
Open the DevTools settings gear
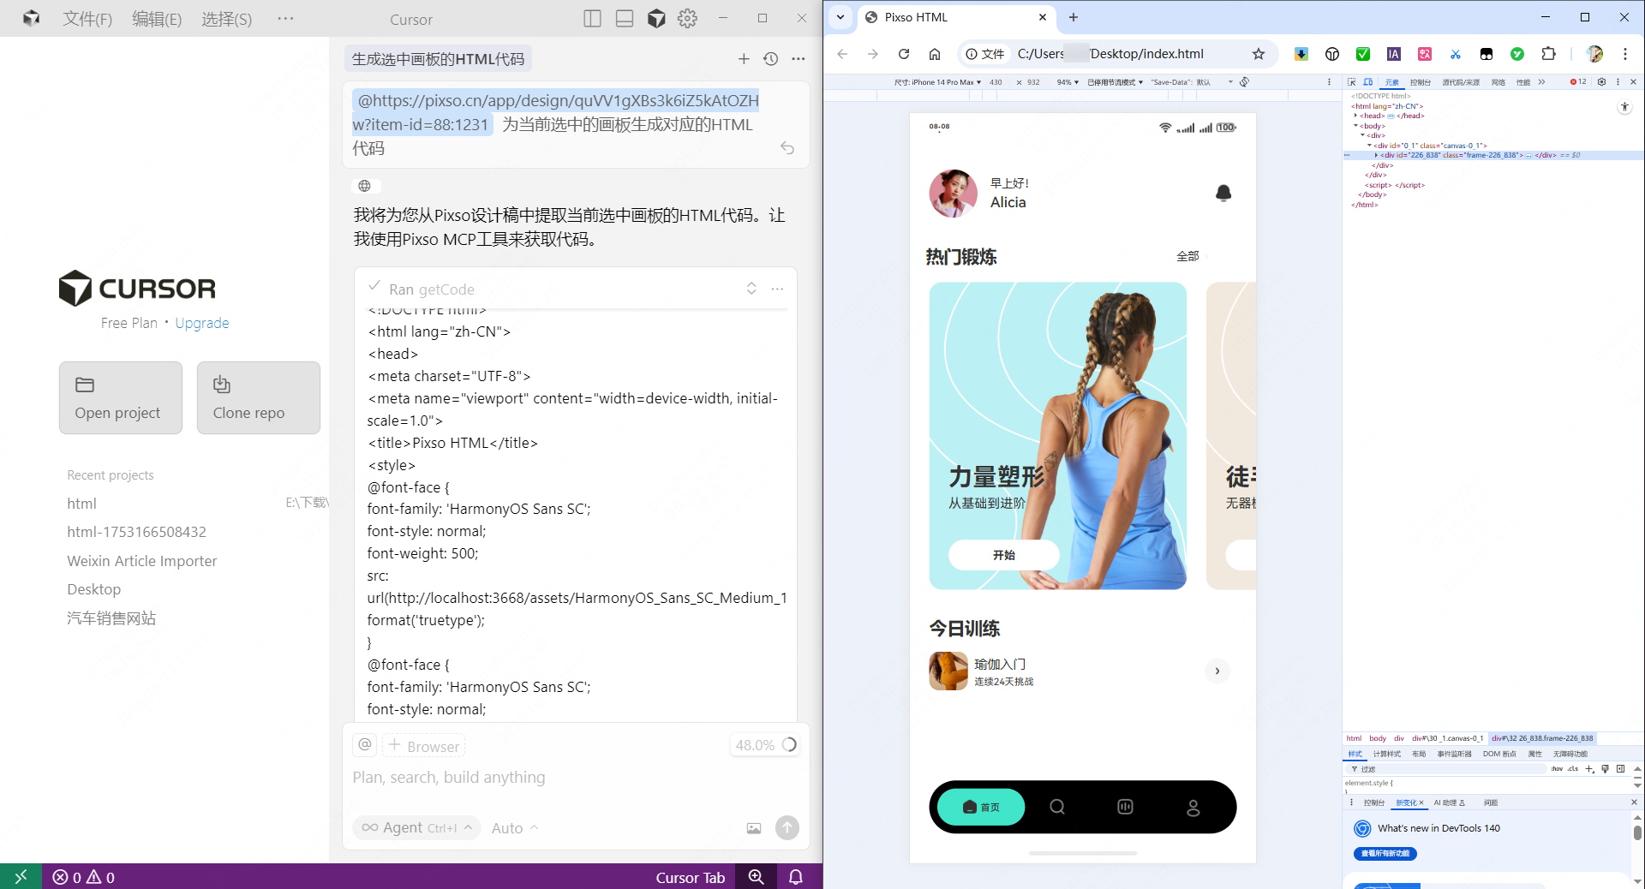[x=1601, y=82]
